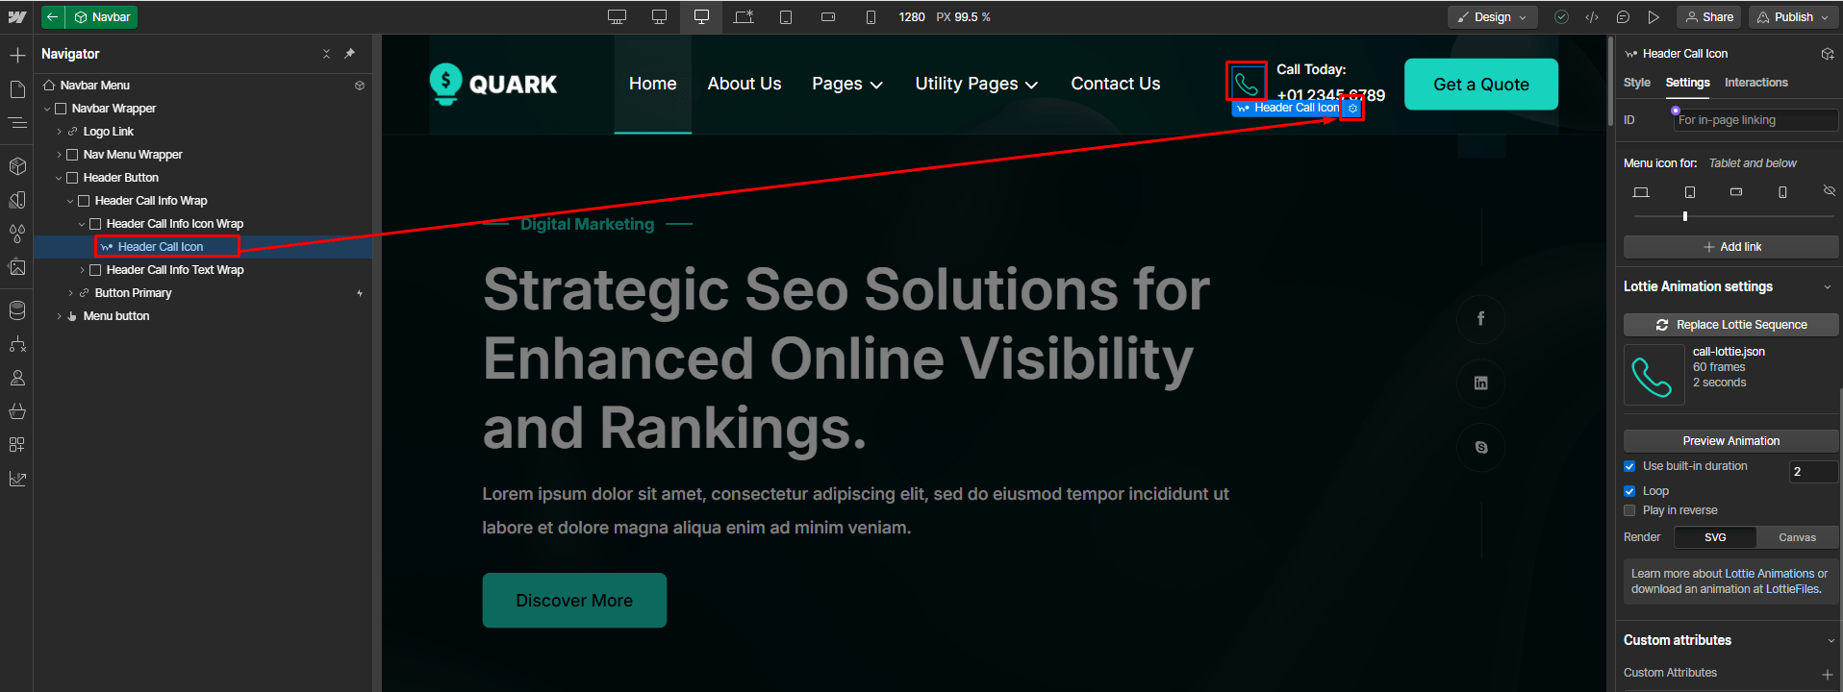Click the preview play icon

click(1654, 17)
